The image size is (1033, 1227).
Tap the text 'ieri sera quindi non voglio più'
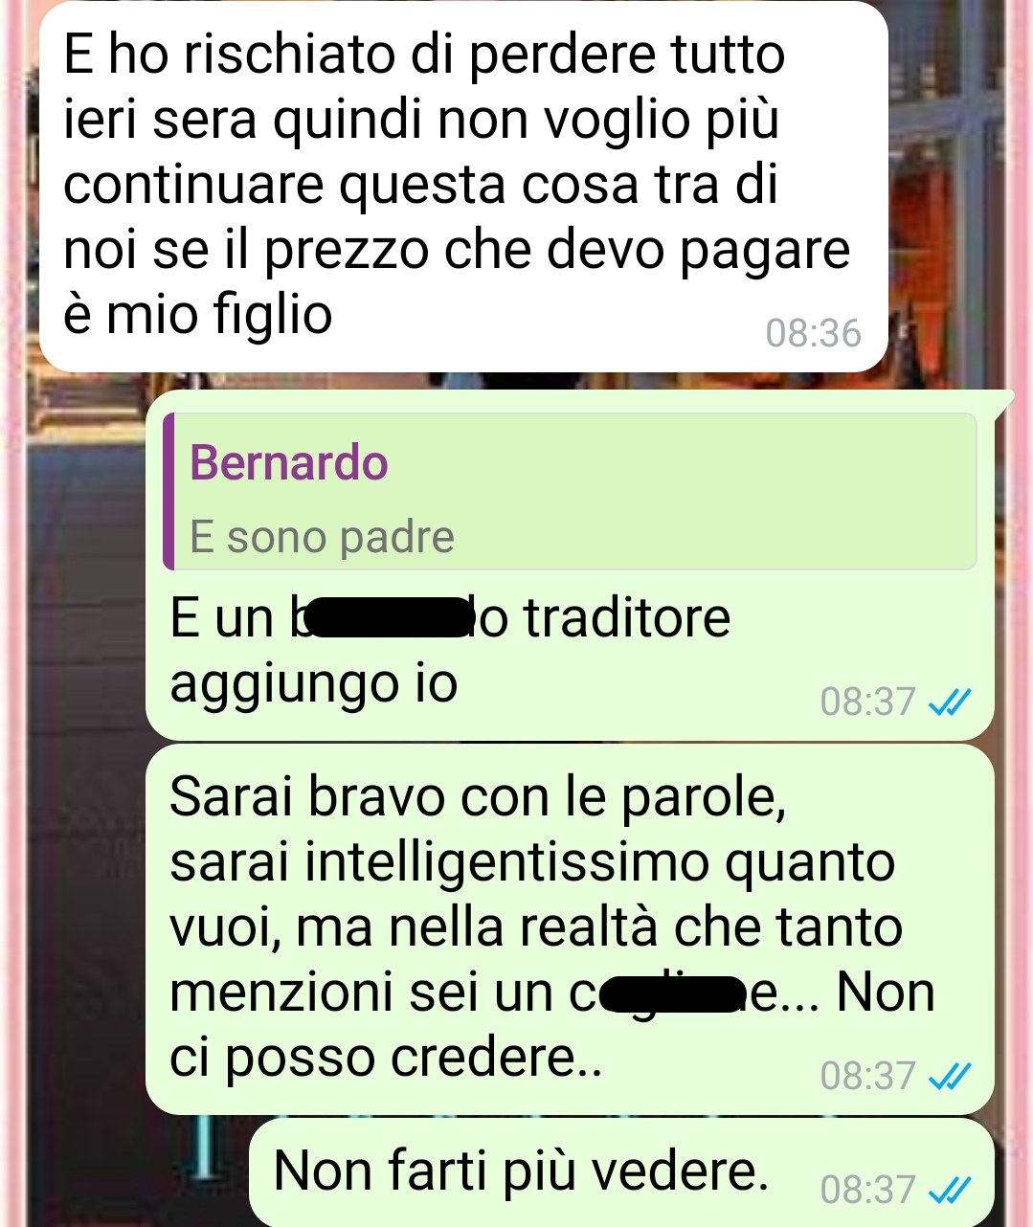[421, 120]
